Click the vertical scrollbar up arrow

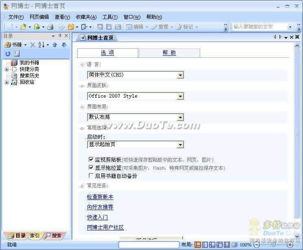[x=297, y=46]
